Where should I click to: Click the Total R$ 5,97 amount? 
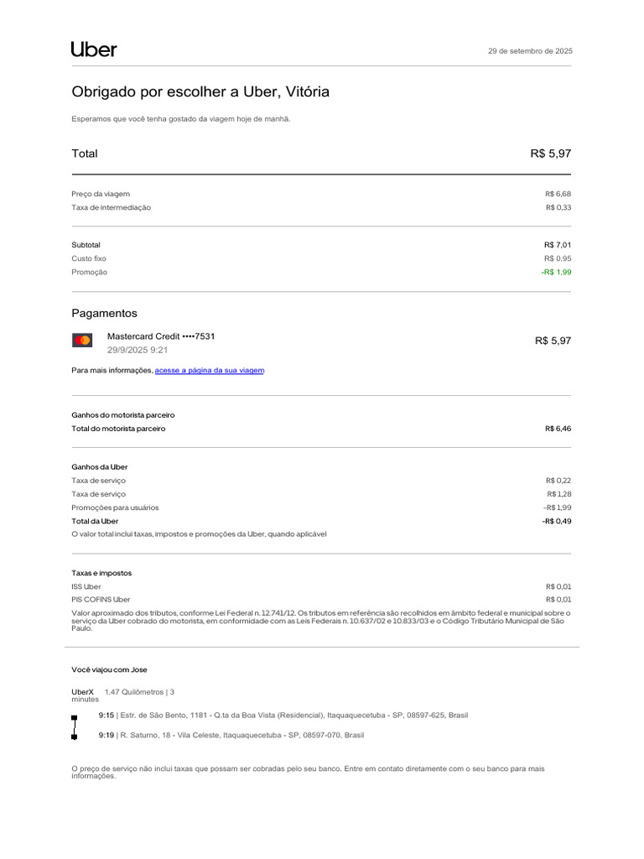pos(550,154)
